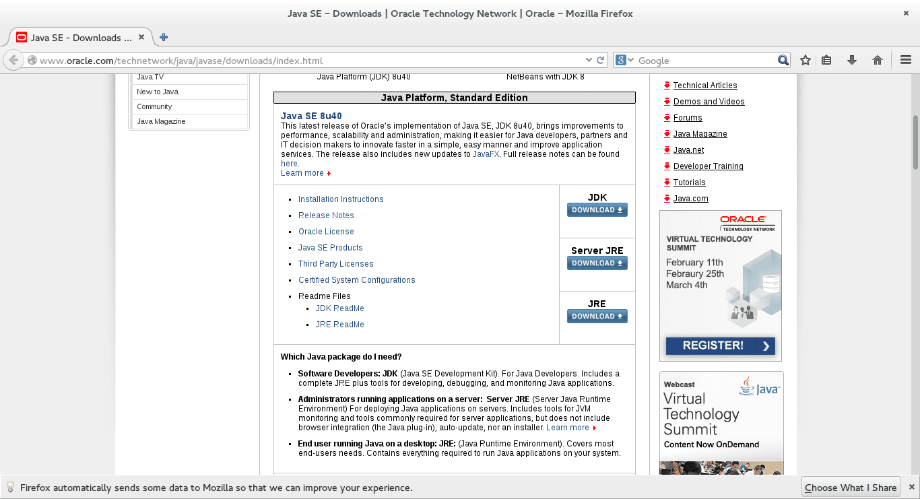Close the Java SE Downloads tab
The height and width of the screenshot is (499, 920).
click(x=141, y=38)
